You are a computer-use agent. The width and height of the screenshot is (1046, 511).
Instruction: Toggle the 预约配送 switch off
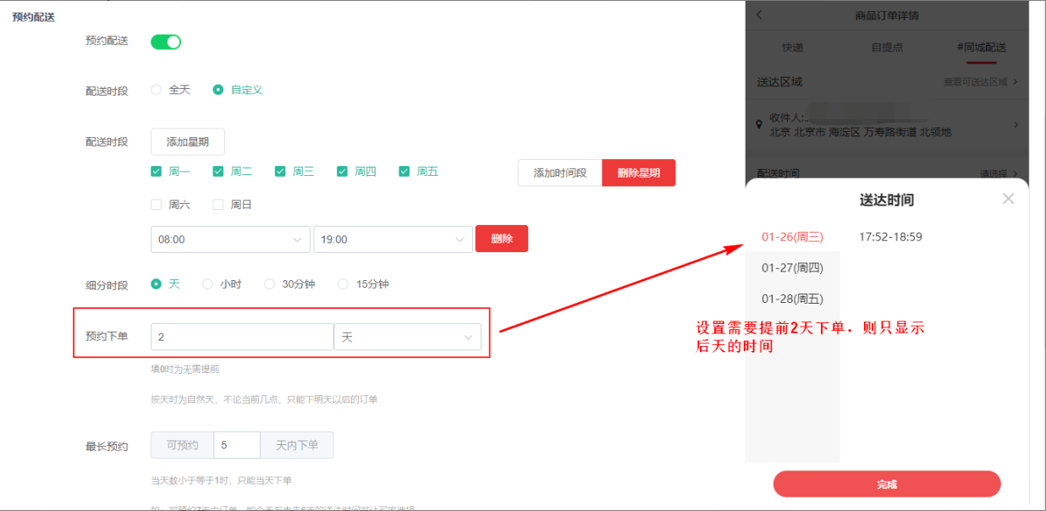coord(166,41)
